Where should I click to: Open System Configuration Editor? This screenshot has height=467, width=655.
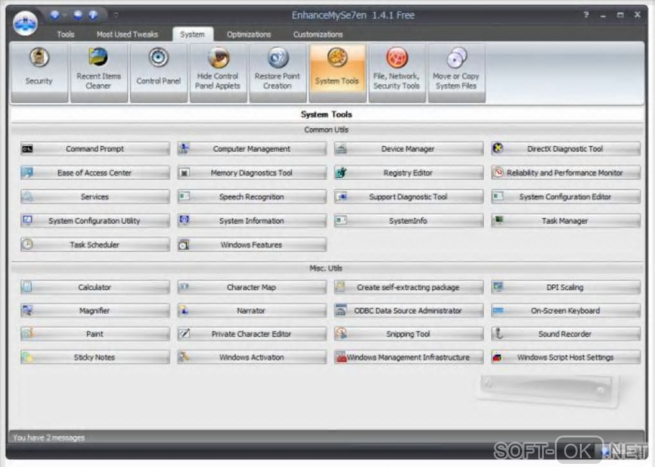(x=565, y=197)
